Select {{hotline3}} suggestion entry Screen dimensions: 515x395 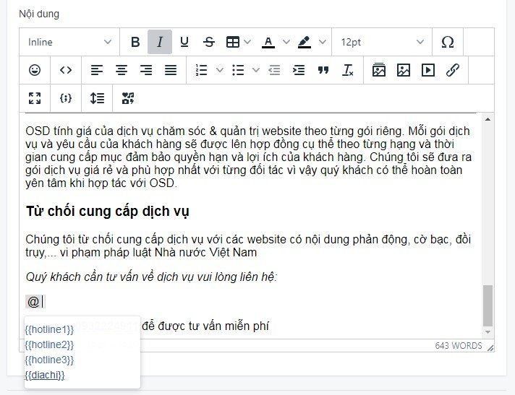tap(49, 360)
